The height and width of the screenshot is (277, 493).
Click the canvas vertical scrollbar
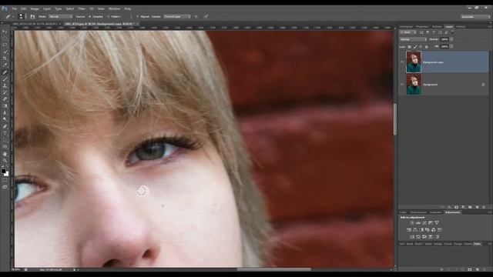pos(395,119)
